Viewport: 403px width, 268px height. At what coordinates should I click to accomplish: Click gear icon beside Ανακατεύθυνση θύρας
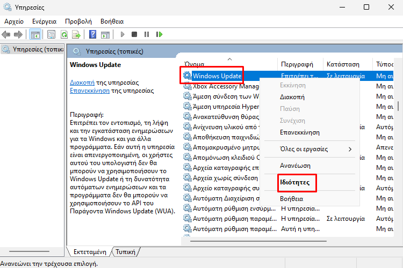click(187, 117)
